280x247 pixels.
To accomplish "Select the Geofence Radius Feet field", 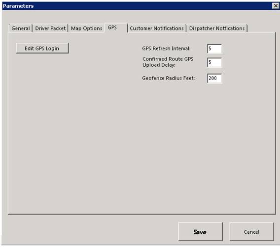I will pyautogui.click(x=214, y=78).
